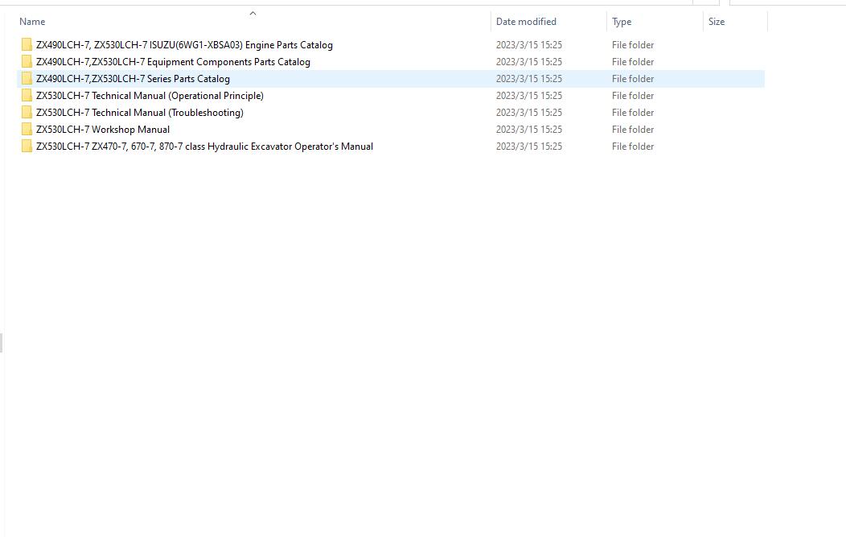Click folder icon of ISUZU Engine Parts Catalog
This screenshot has height=537, width=846.
coord(27,45)
